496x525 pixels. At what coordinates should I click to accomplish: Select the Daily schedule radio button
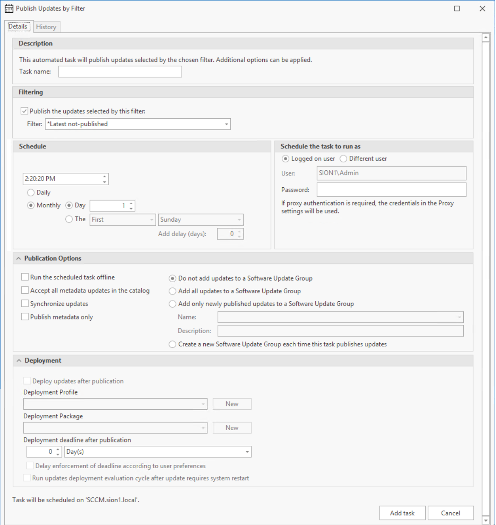click(x=31, y=193)
